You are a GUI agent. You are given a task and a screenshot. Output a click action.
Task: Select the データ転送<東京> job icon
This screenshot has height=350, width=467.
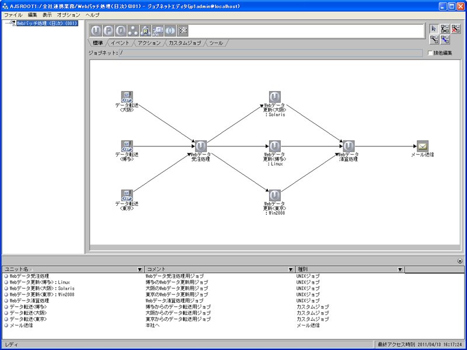pos(127,195)
